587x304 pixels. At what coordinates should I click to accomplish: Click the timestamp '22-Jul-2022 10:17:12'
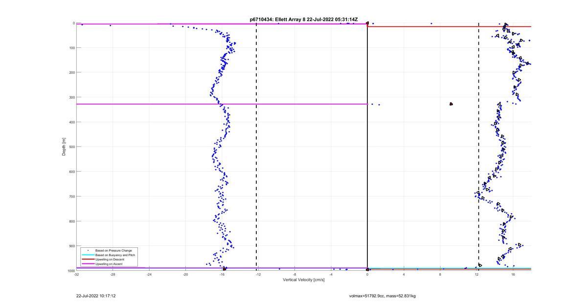pyautogui.click(x=96, y=296)
